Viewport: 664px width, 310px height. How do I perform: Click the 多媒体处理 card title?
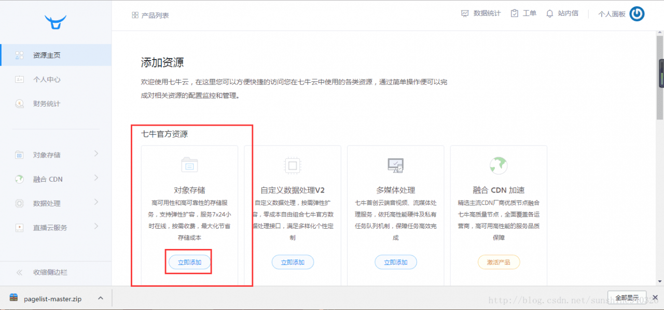[x=395, y=190]
